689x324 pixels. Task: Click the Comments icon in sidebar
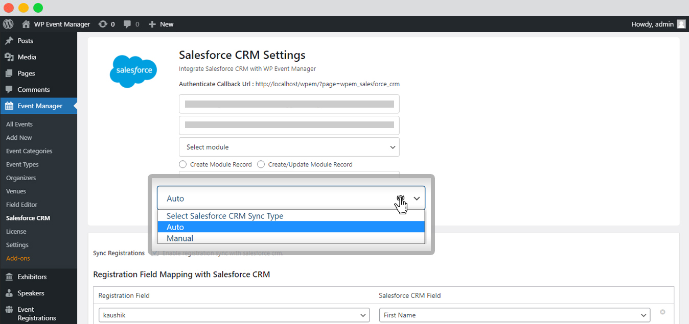[x=9, y=90]
